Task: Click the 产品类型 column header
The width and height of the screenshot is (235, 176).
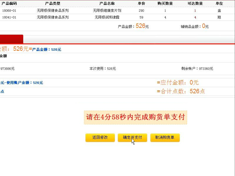Action: point(53,3)
